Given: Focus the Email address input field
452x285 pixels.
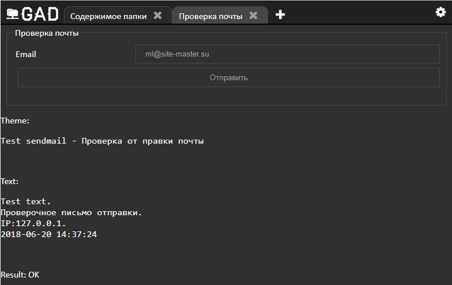Looking at the screenshot, I should coord(287,54).
